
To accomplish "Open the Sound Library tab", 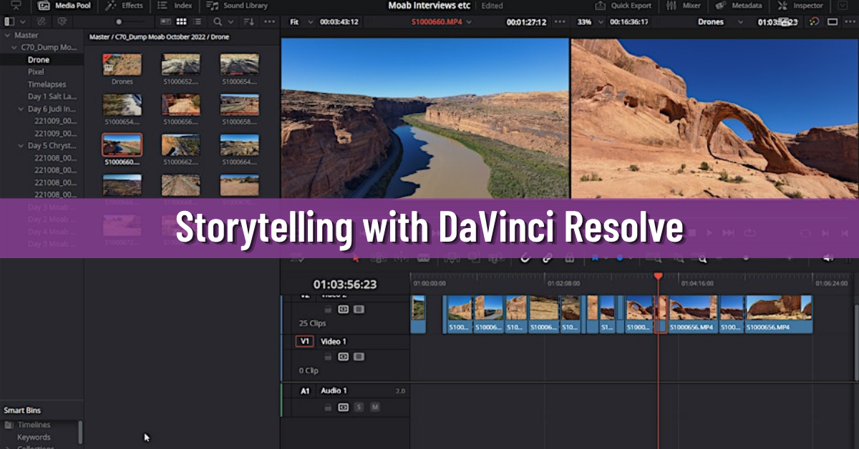I will coord(238,5).
